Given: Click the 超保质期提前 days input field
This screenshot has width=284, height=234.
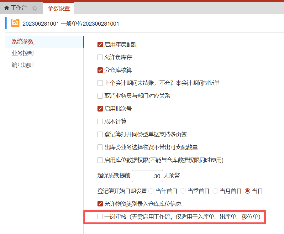Looking at the screenshot, I should point(148,176).
